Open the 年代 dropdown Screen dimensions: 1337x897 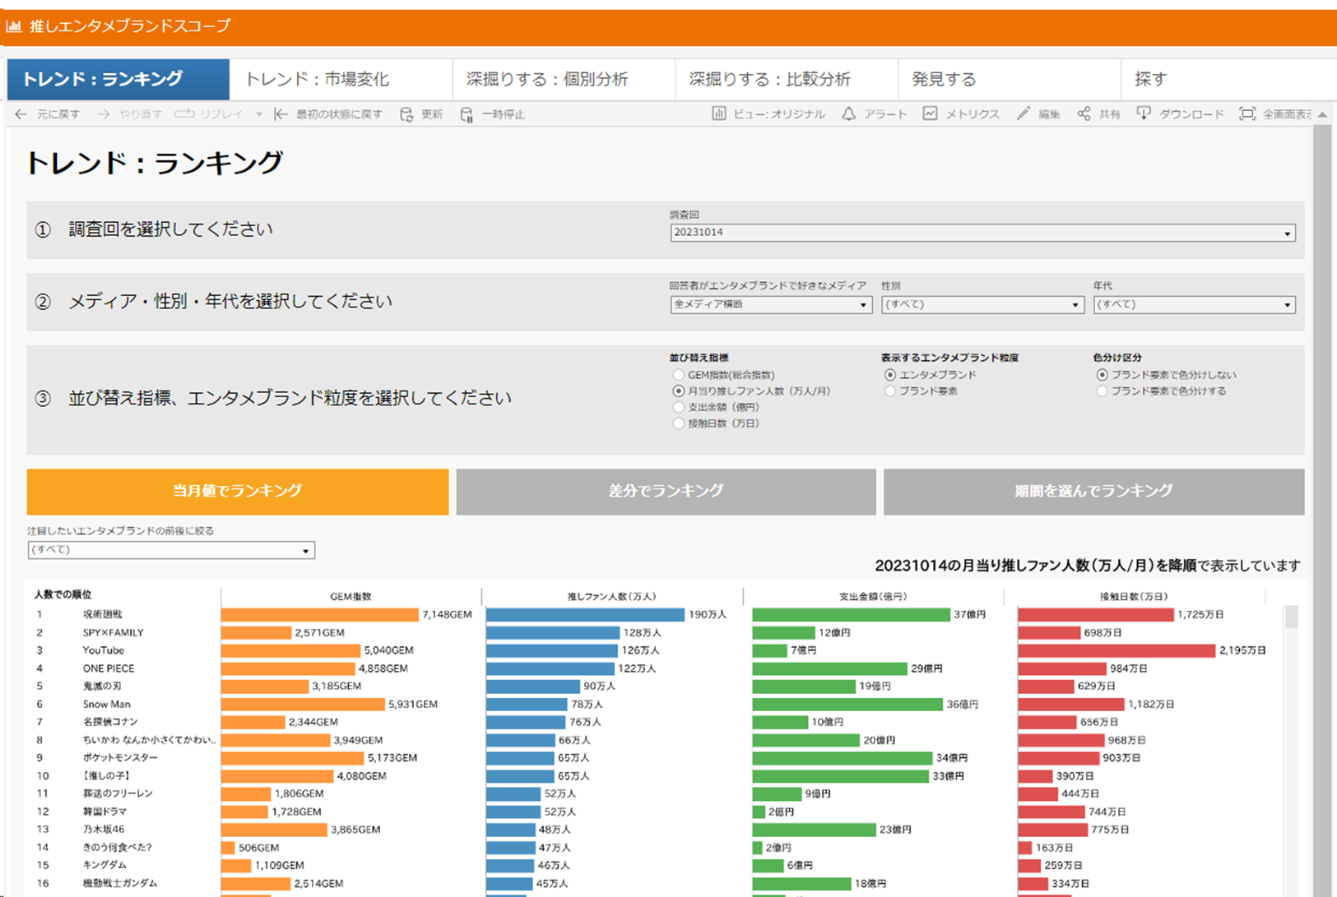point(1195,304)
